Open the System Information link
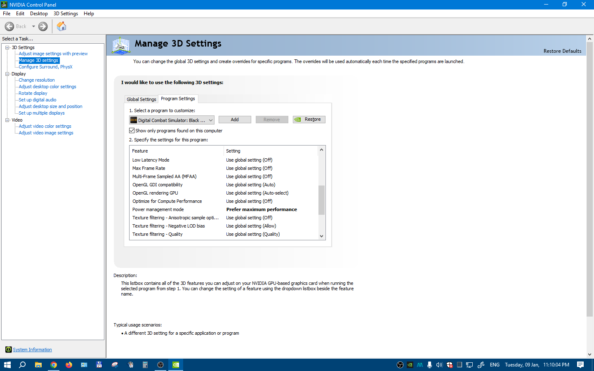The width and height of the screenshot is (594, 371). [x=32, y=350]
